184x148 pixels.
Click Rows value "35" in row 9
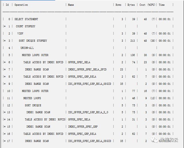tap(122, 84)
